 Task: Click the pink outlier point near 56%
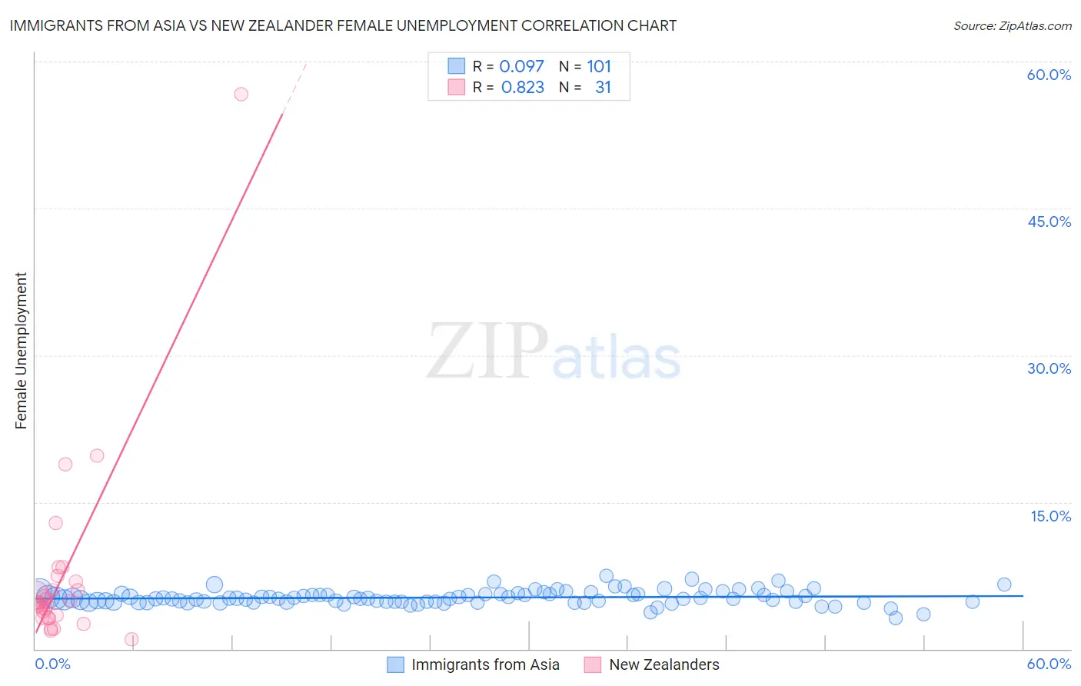241,94
